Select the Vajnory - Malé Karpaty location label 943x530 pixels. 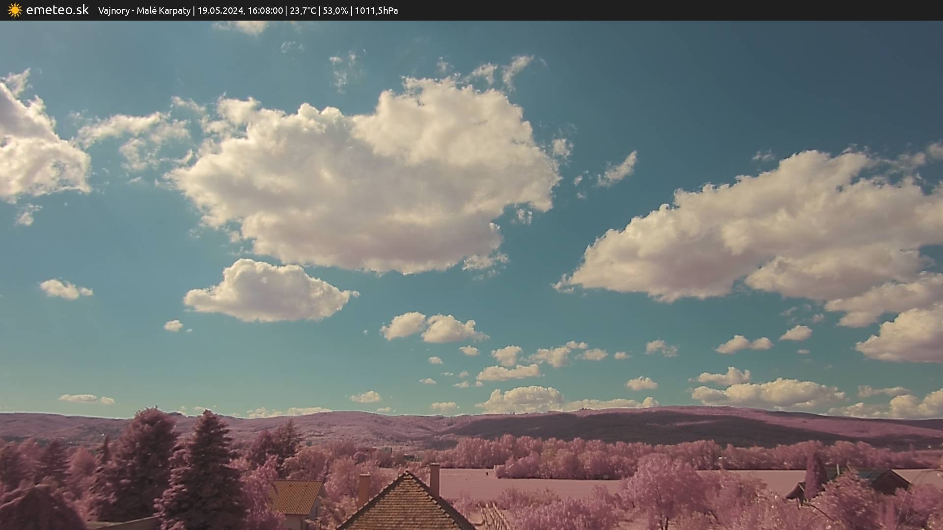(x=144, y=11)
